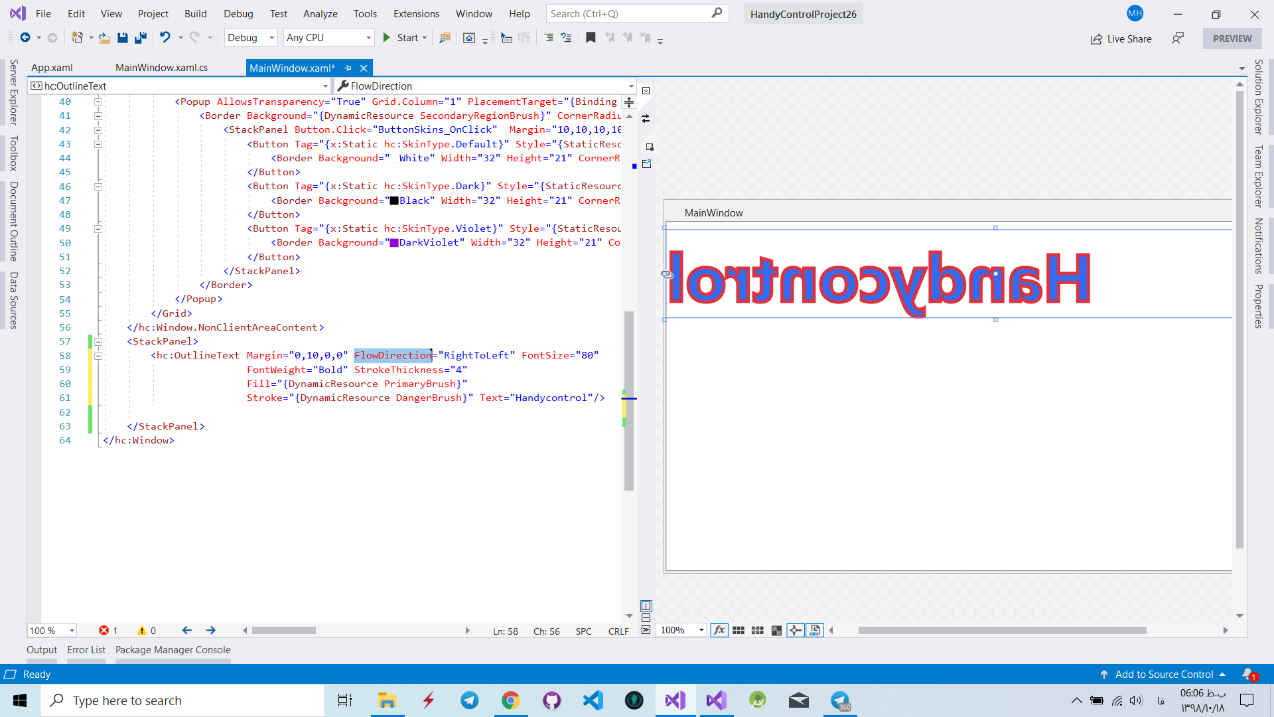
Task: Navigate backward using the blue arrow below editor
Action: 187,630
